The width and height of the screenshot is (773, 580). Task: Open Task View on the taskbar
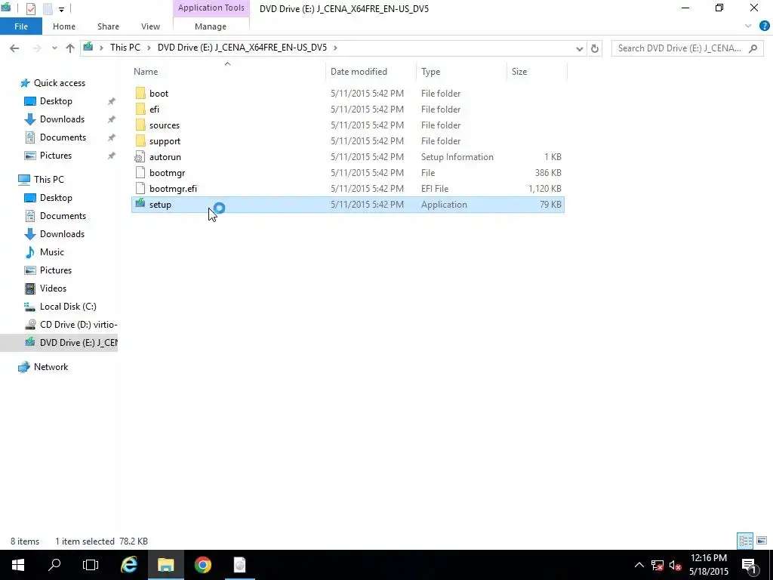(91, 565)
